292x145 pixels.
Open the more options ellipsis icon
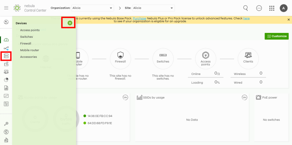click(259, 8)
